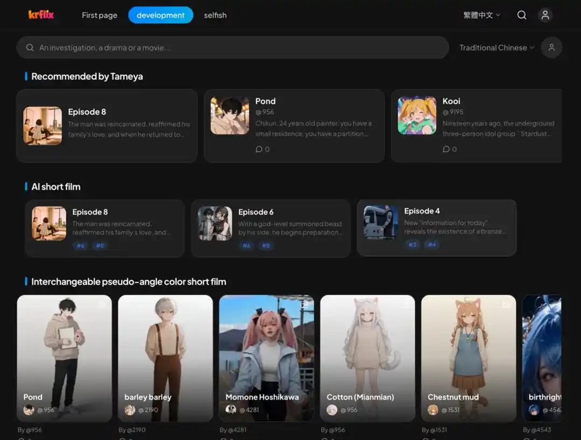The height and width of the screenshot is (440, 581).
Task: Open the Episode 6 title link
Action: click(256, 212)
